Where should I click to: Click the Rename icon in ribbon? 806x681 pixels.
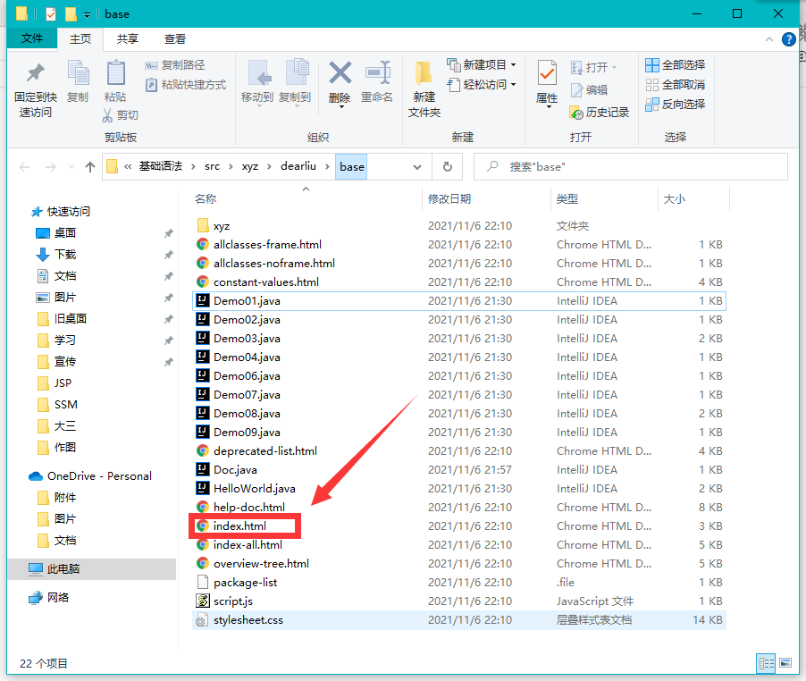(377, 75)
